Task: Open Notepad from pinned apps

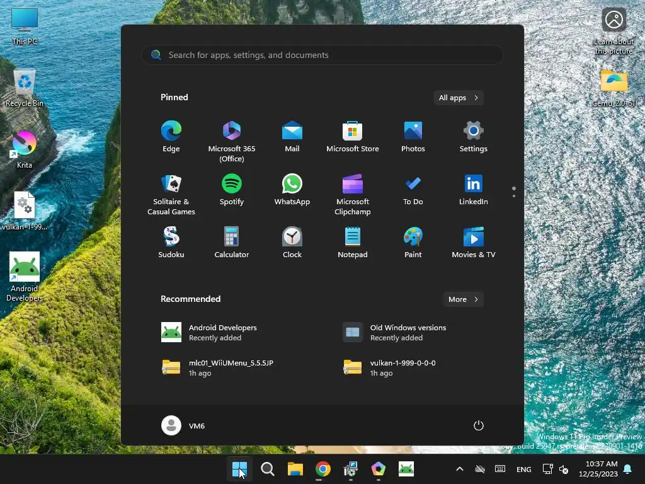Action: (353, 243)
